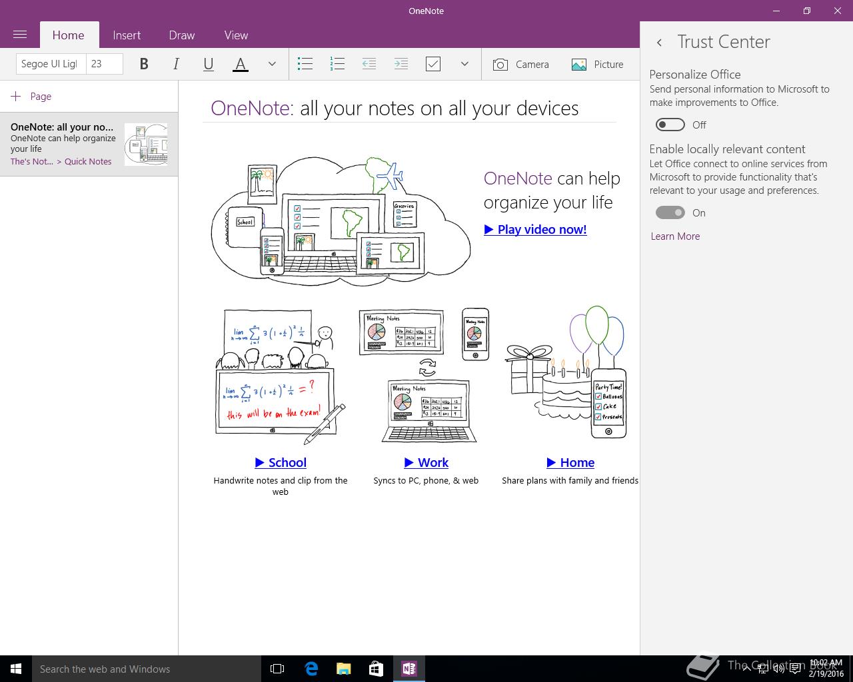Click The's Notebook breadcrumb link
This screenshot has height=682, width=853.
(x=32, y=162)
